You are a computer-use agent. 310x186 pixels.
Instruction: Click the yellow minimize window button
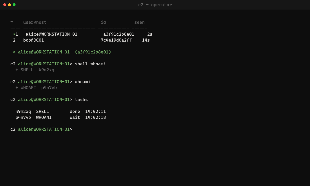9,5
